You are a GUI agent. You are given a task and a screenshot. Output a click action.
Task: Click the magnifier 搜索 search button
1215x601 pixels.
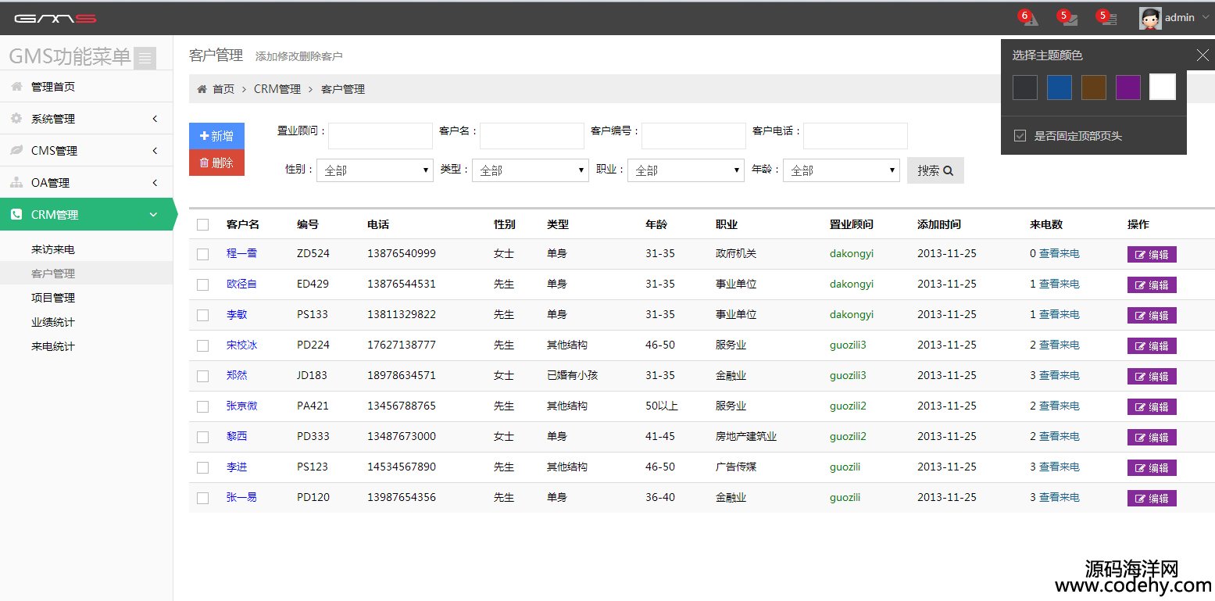click(935, 170)
